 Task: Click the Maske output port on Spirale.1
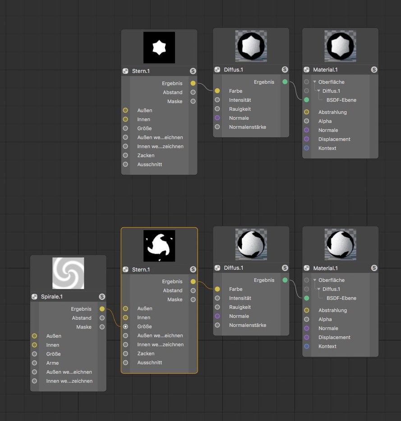102,327
